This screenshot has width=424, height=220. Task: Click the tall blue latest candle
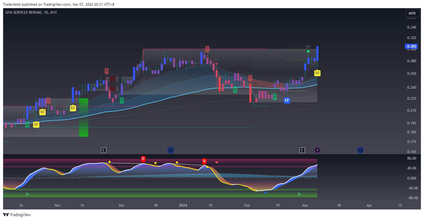[x=318, y=54]
